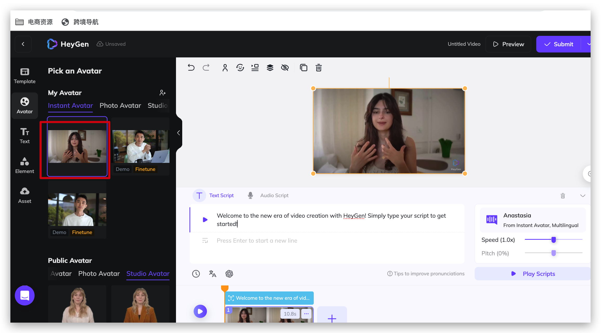
Task: Click the ChatGPT script icon
Action: click(229, 274)
